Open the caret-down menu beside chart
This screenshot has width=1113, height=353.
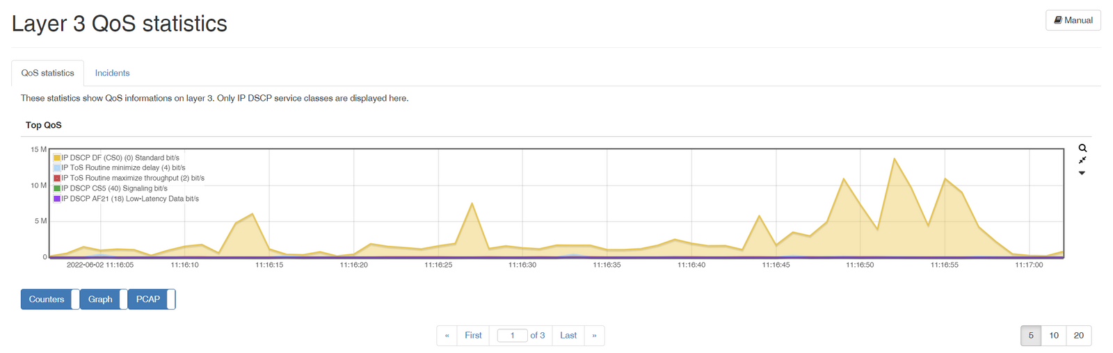(1082, 173)
